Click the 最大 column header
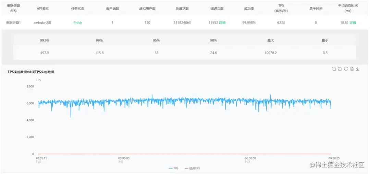 click(x=271, y=40)
